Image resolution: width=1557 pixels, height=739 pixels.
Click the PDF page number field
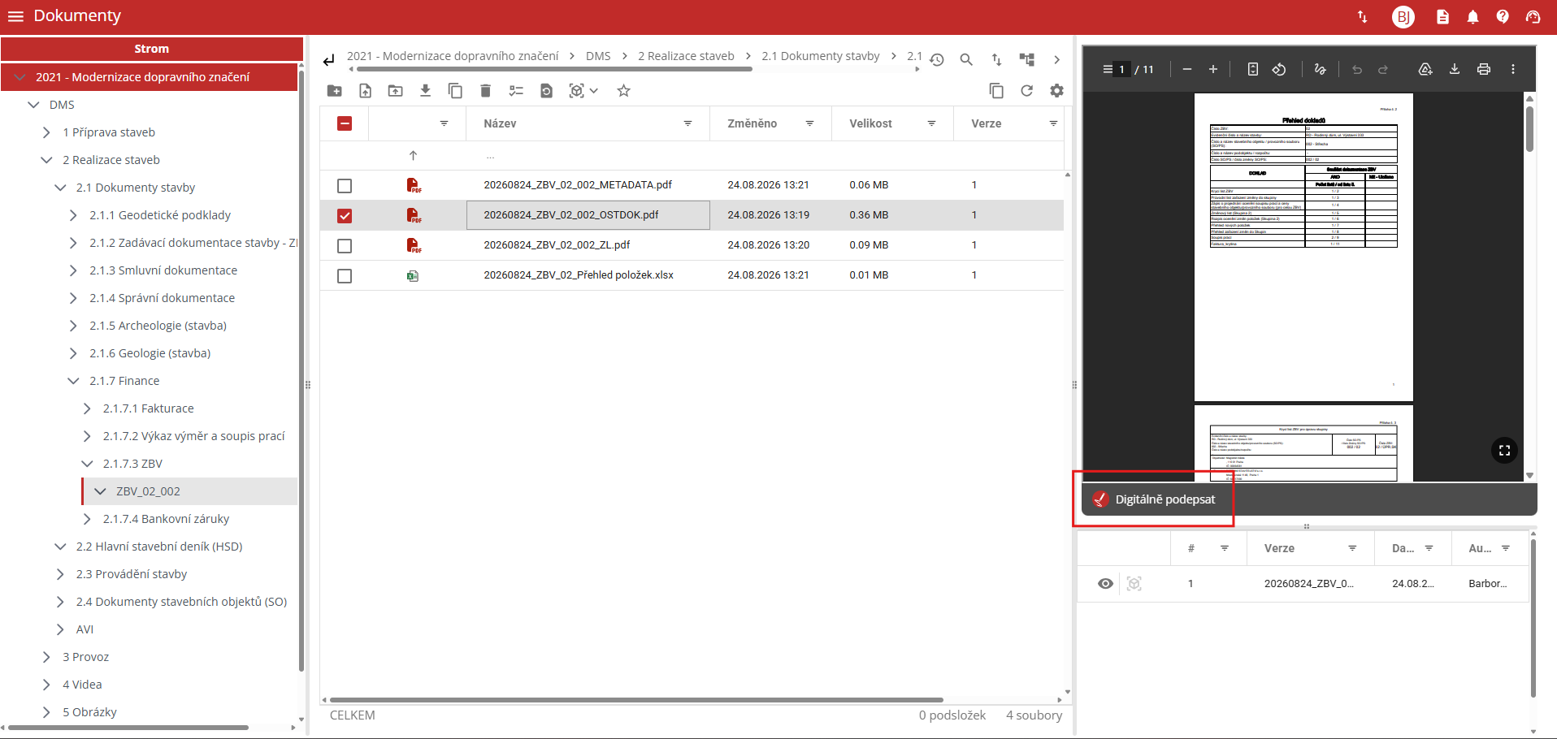[1121, 70]
